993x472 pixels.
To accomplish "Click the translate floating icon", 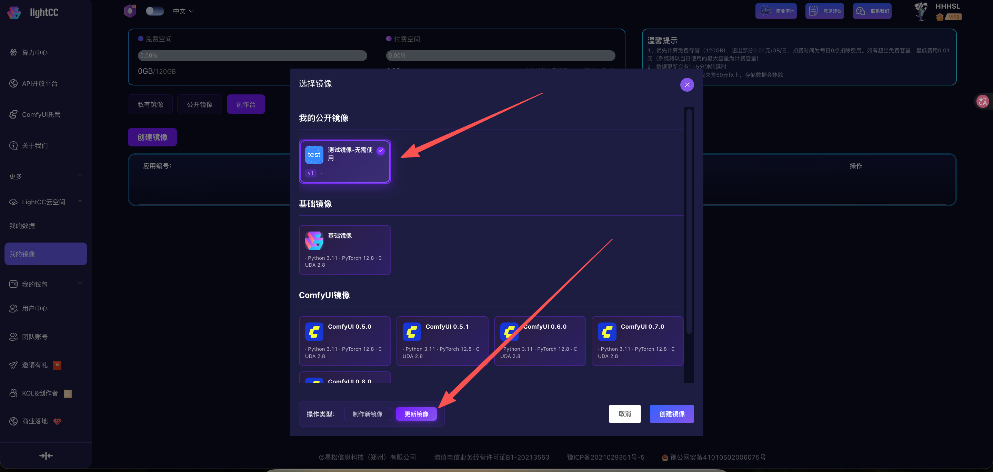I will [983, 101].
